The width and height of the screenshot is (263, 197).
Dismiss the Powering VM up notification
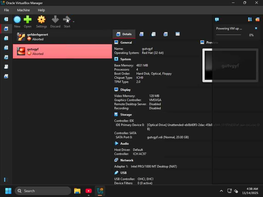pos(256,28)
